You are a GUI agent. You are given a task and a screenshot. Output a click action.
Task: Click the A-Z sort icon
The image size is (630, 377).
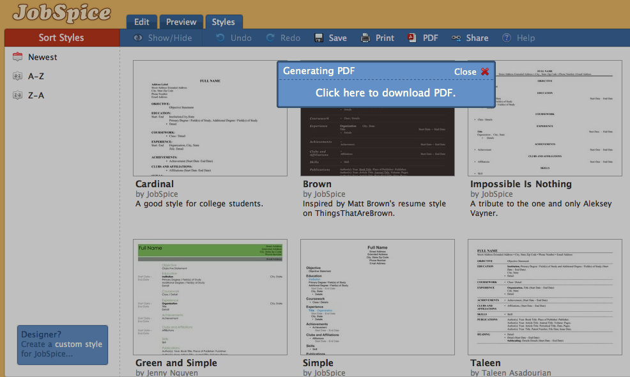point(17,76)
